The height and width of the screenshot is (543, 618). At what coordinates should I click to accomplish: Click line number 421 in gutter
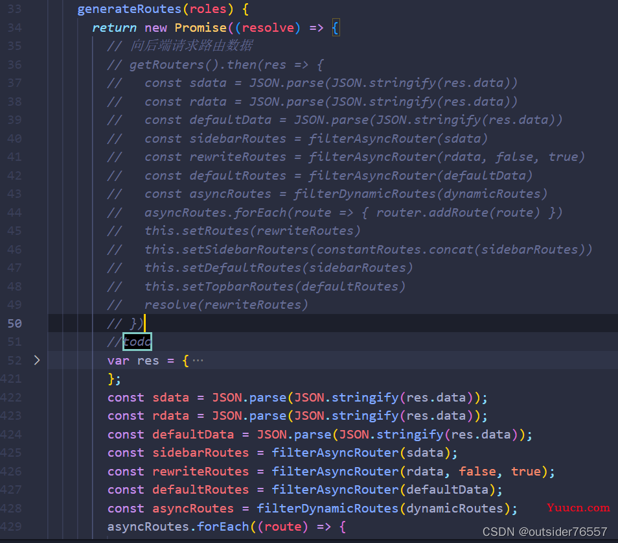10,379
